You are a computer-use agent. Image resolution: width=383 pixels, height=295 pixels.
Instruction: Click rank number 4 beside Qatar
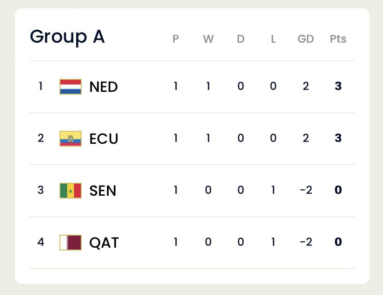coord(41,242)
